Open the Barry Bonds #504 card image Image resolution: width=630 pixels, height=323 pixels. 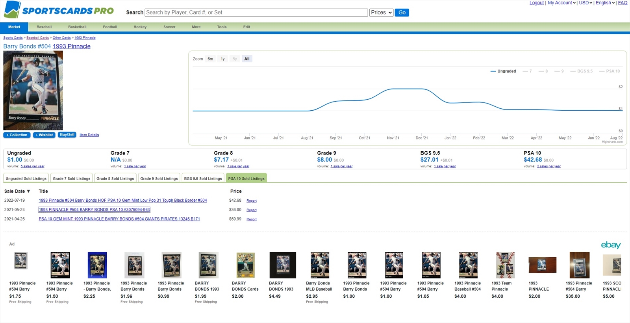33,91
